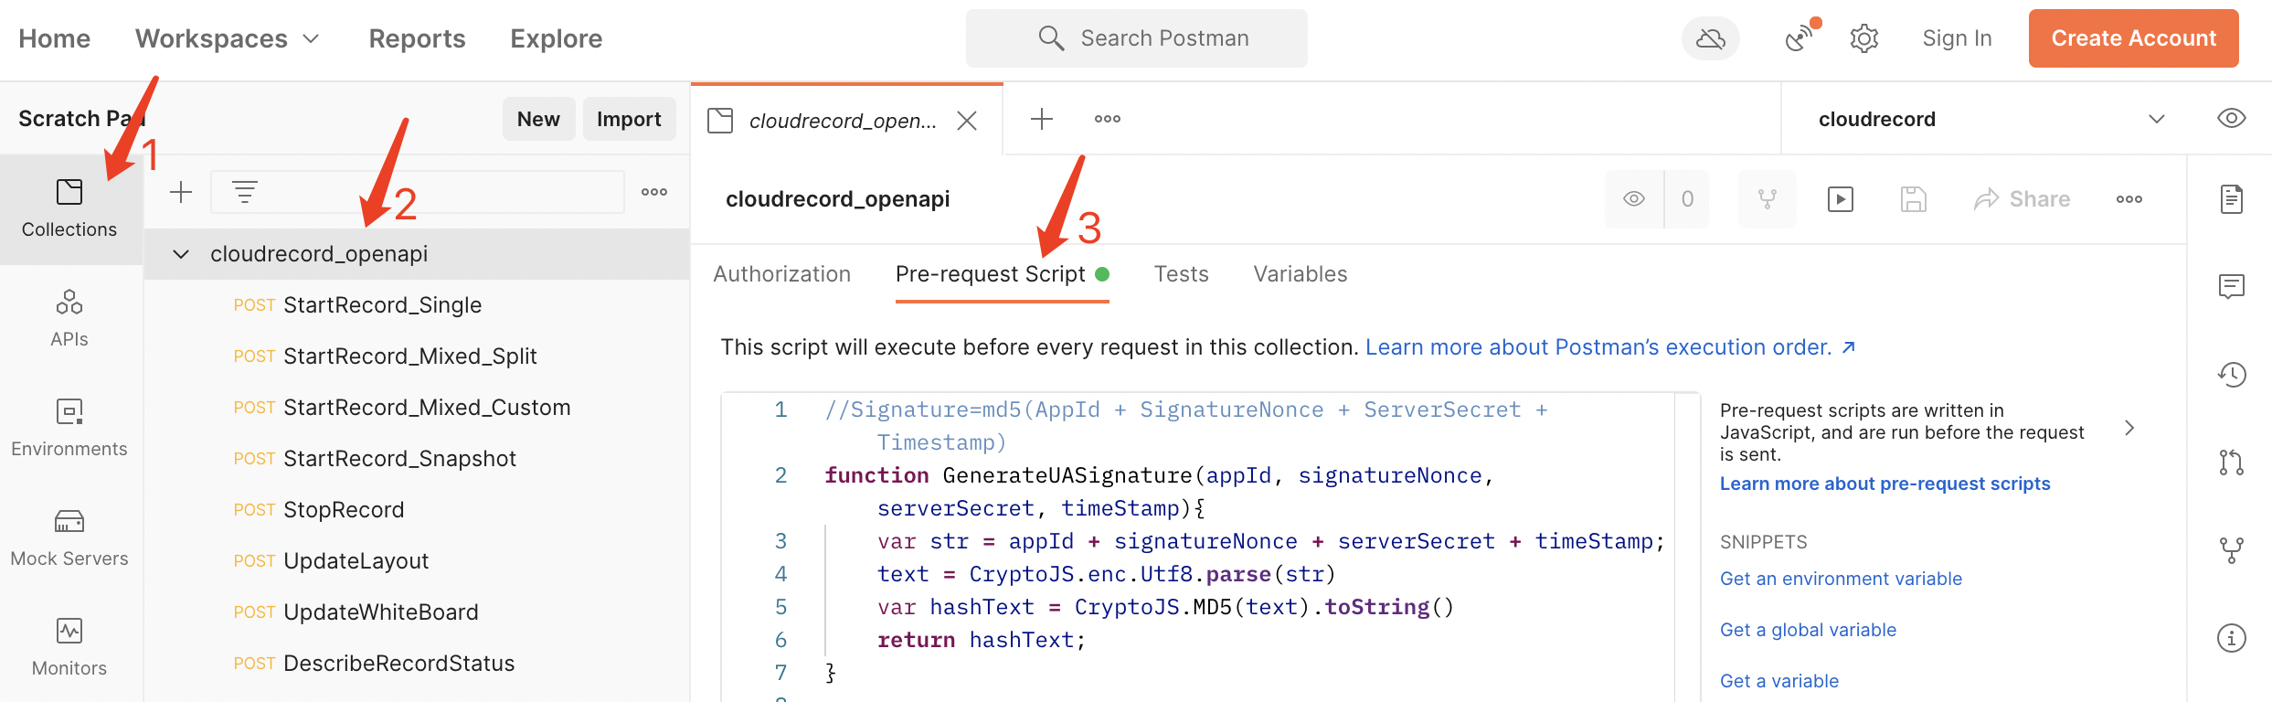Open the APIs sidebar section

pyautogui.click(x=69, y=319)
